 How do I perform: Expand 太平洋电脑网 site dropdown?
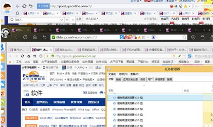point(39,68)
